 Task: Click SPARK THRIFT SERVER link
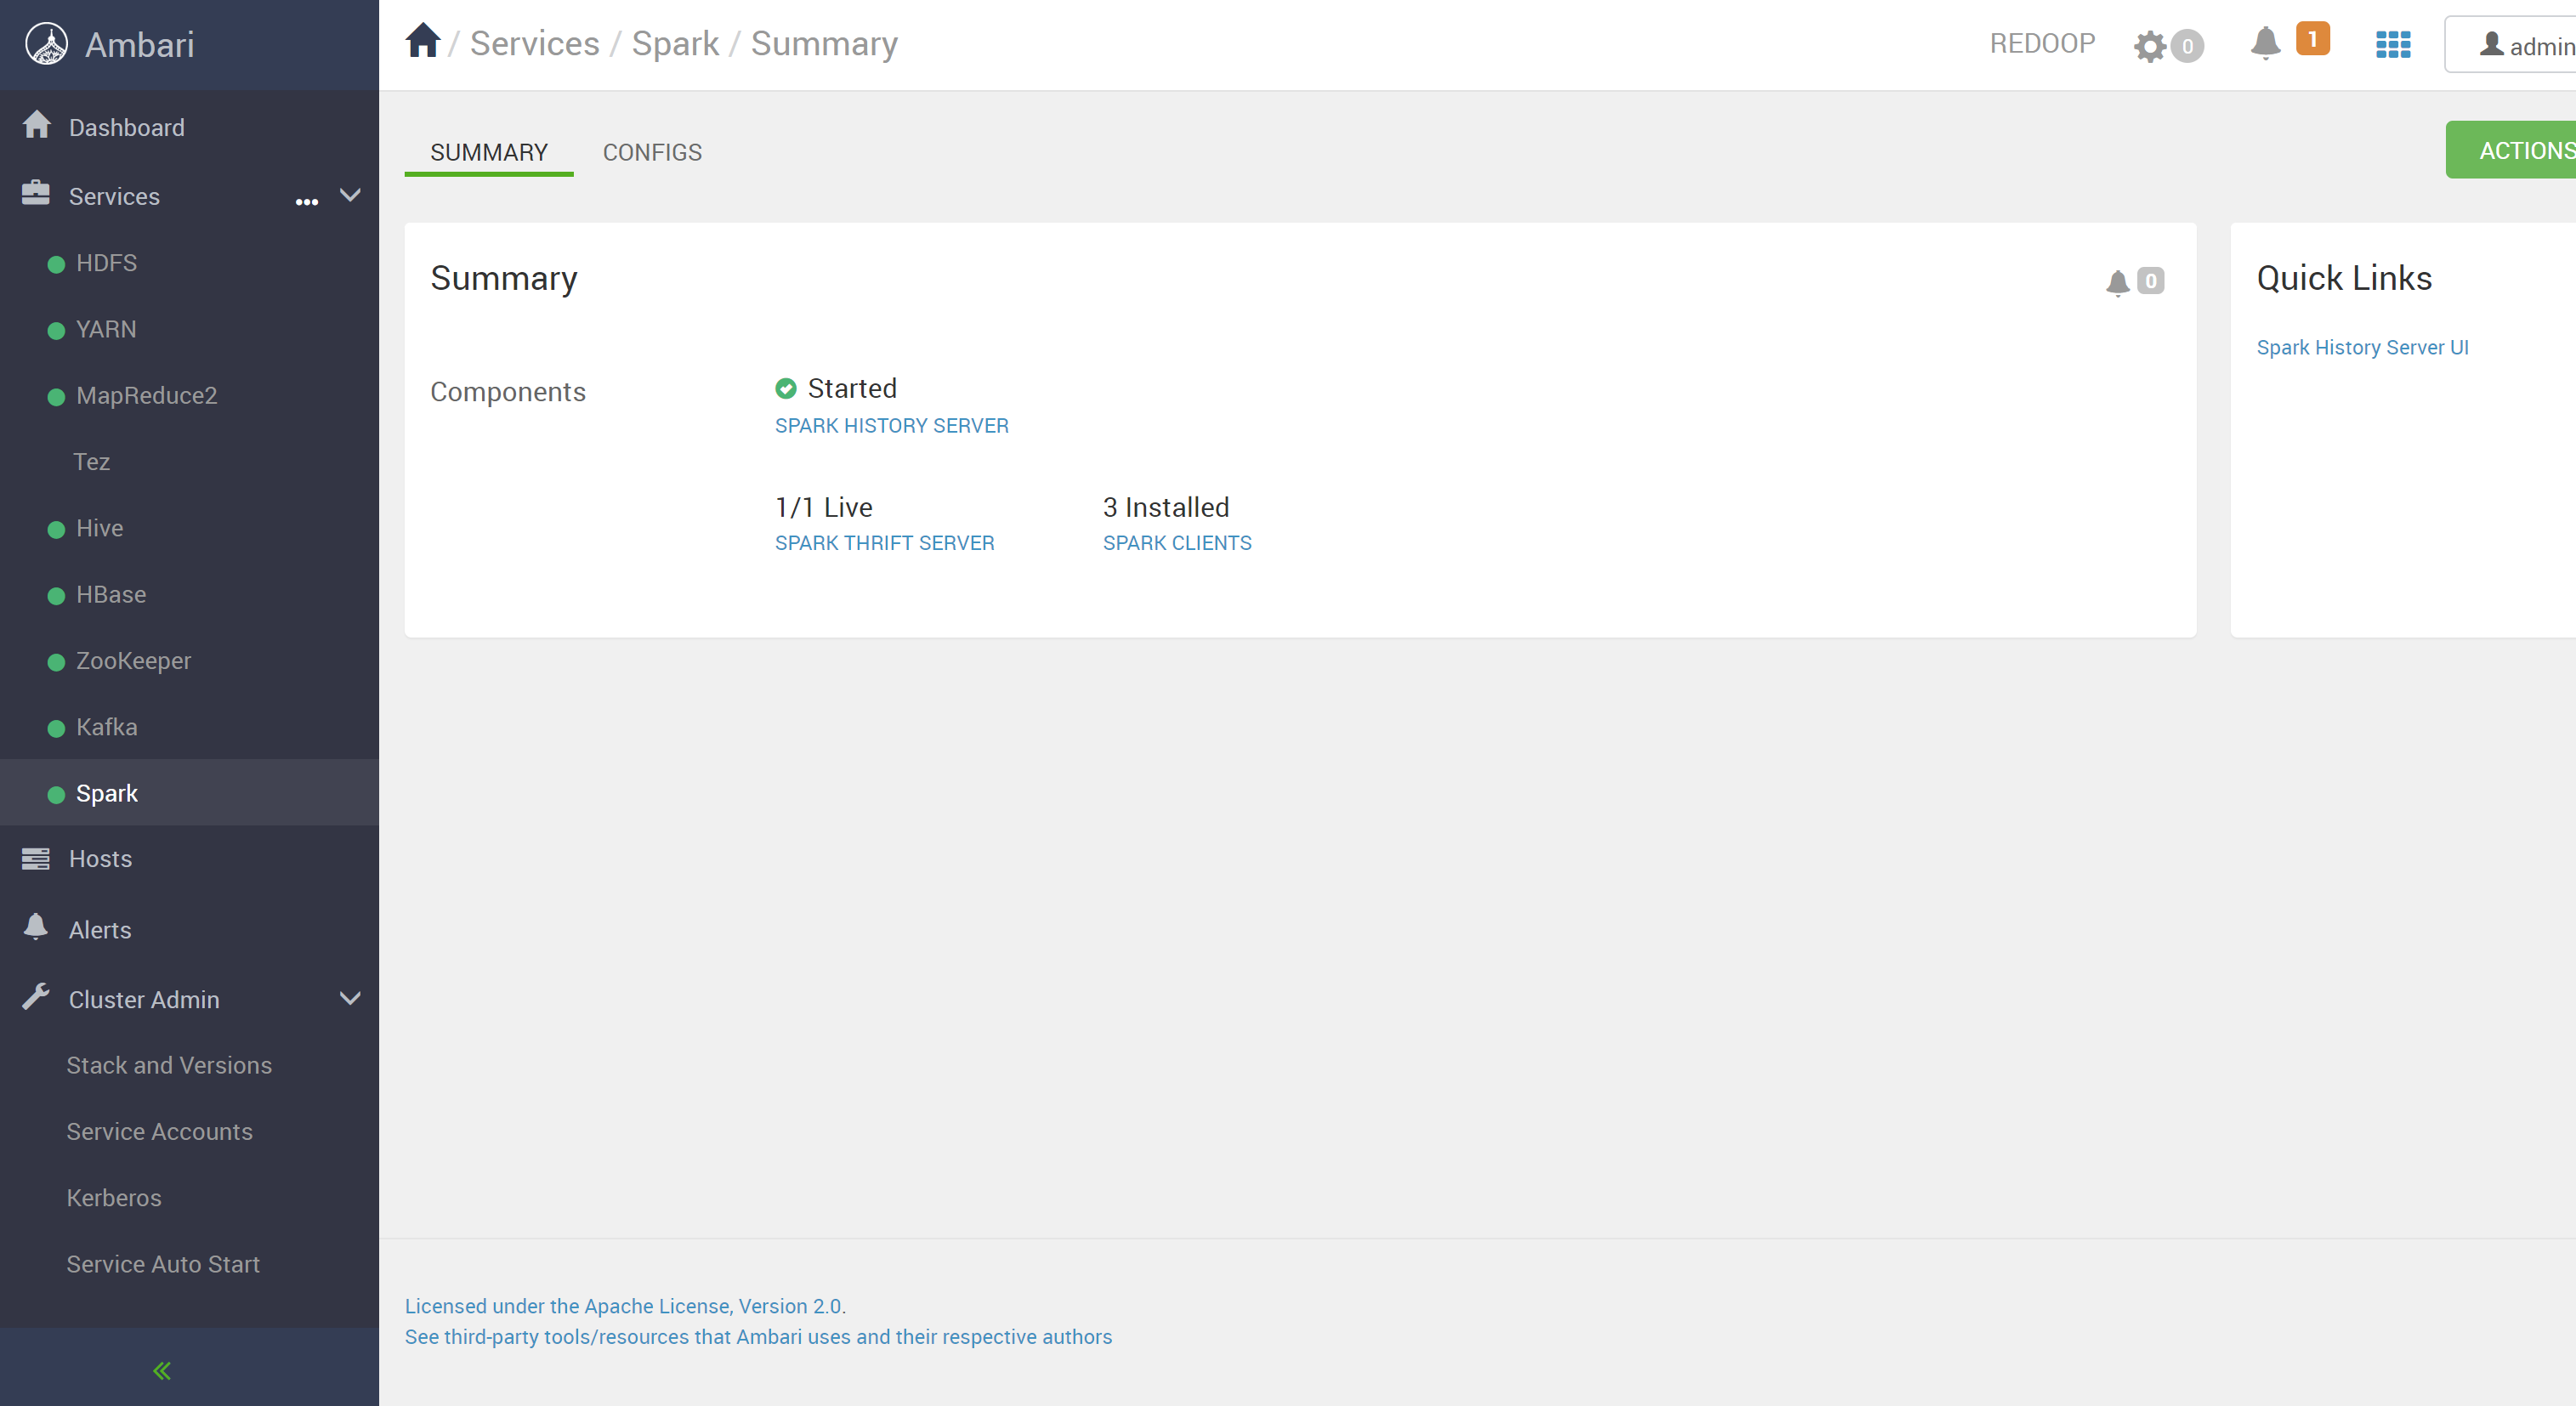(885, 543)
